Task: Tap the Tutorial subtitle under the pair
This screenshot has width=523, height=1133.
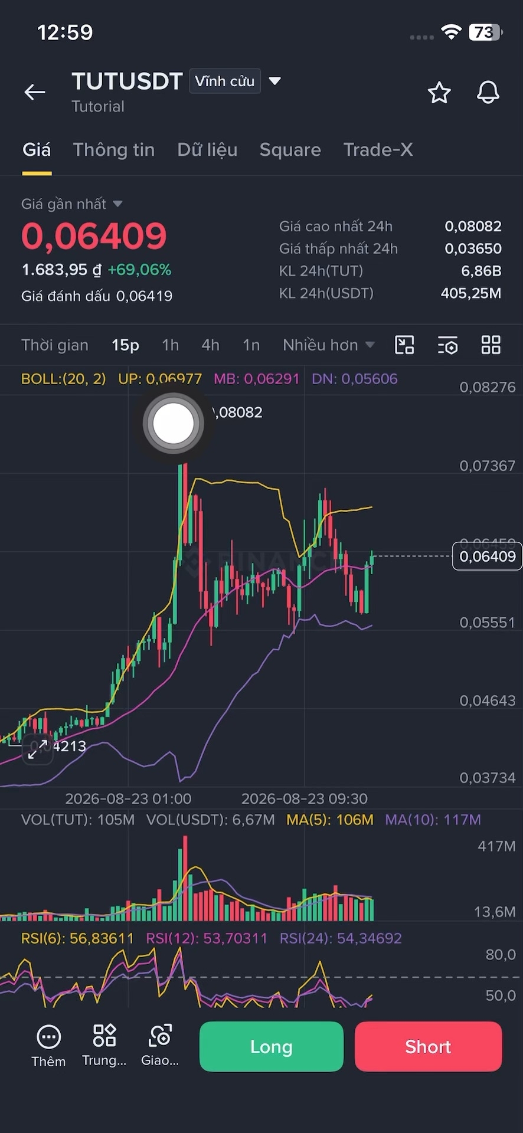Action: [98, 107]
